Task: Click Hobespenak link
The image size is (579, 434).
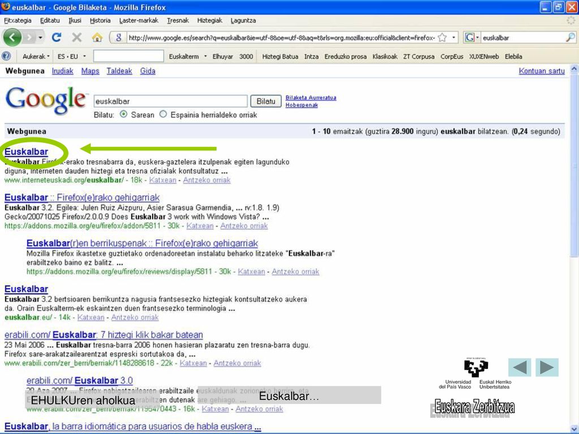Action: [x=301, y=105]
